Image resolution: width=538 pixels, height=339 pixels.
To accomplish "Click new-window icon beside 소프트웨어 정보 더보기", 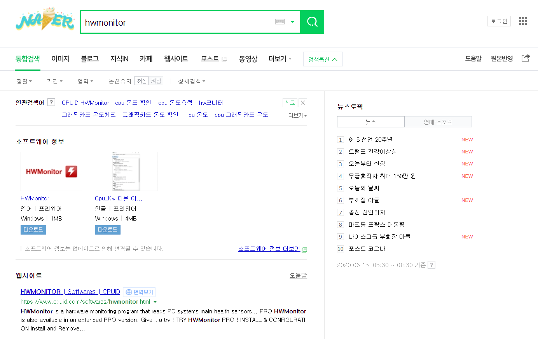I will tap(304, 249).
